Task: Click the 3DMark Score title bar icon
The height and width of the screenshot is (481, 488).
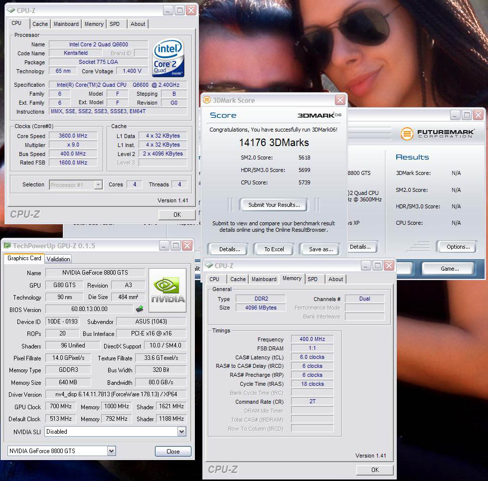Action: [207, 100]
